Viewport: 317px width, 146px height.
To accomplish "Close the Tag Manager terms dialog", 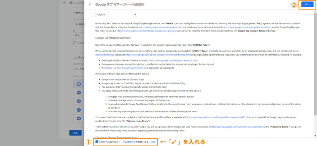I will click(x=90, y=4).
